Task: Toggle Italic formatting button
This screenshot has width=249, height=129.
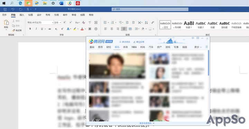Action: (36, 29)
